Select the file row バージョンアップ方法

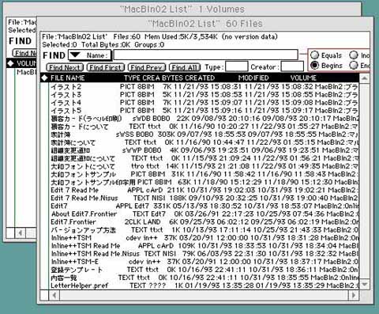tap(205, 229)
